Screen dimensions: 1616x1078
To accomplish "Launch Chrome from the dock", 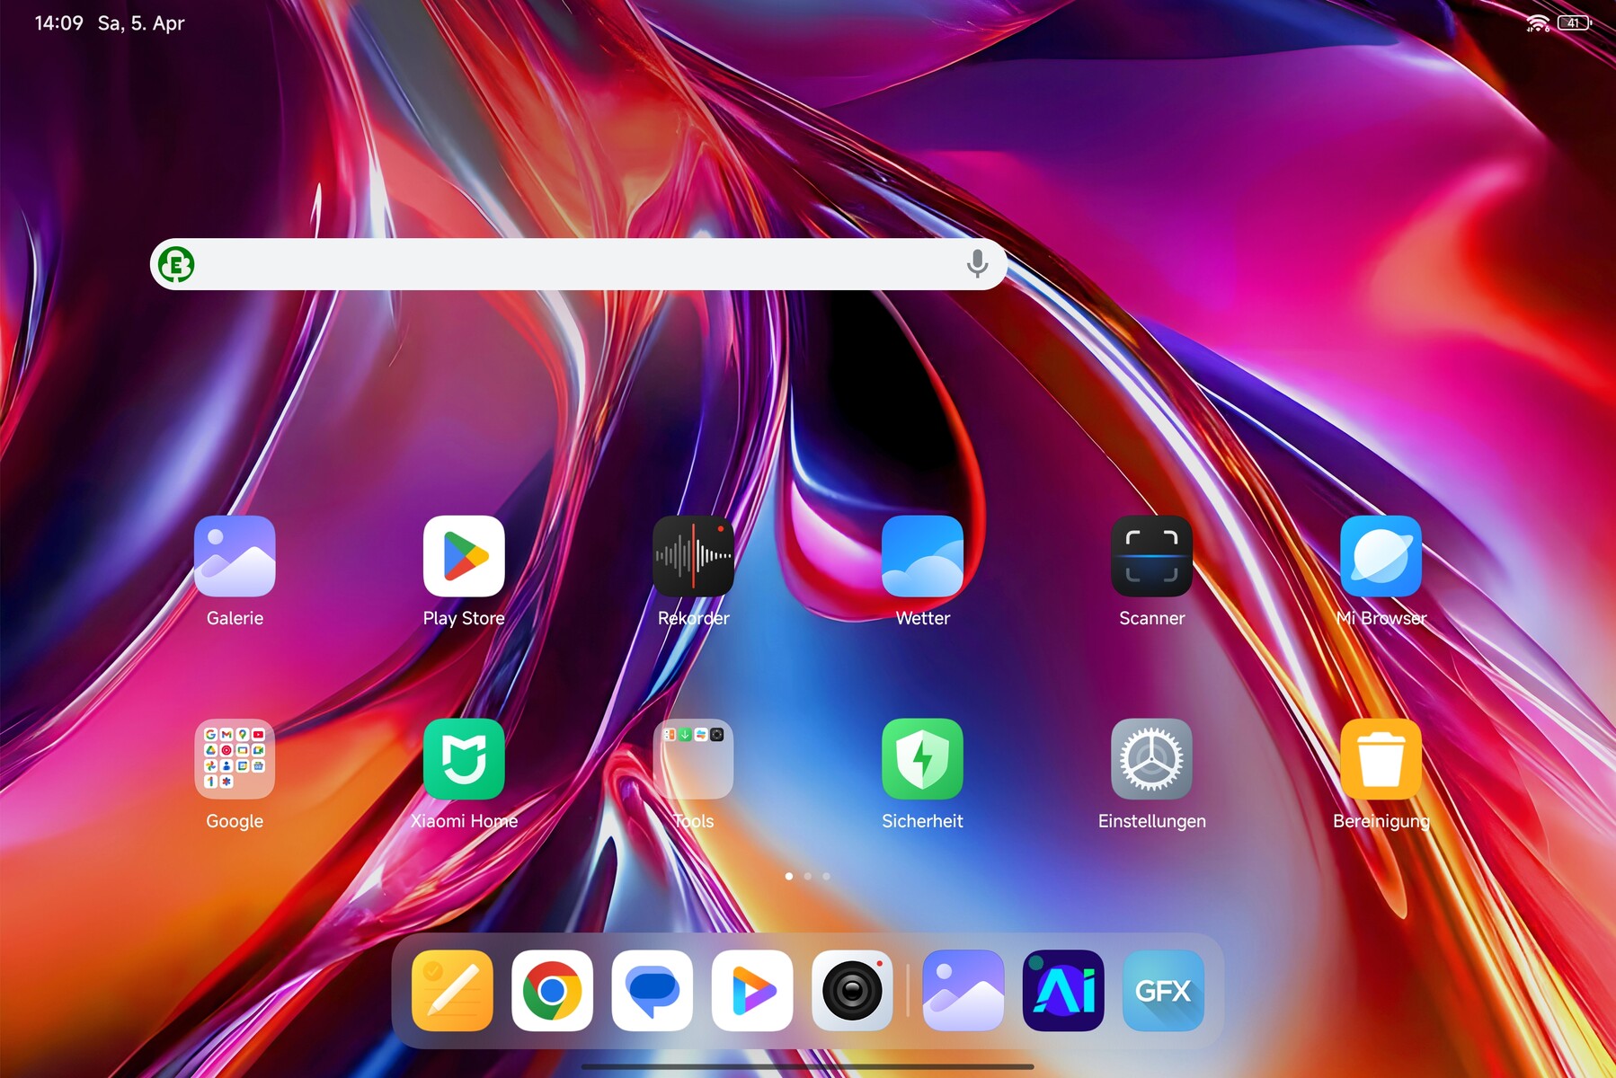I will [552, 991].
